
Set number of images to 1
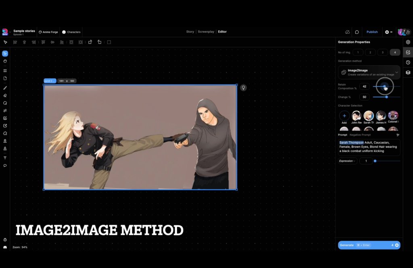coord(358,52)
